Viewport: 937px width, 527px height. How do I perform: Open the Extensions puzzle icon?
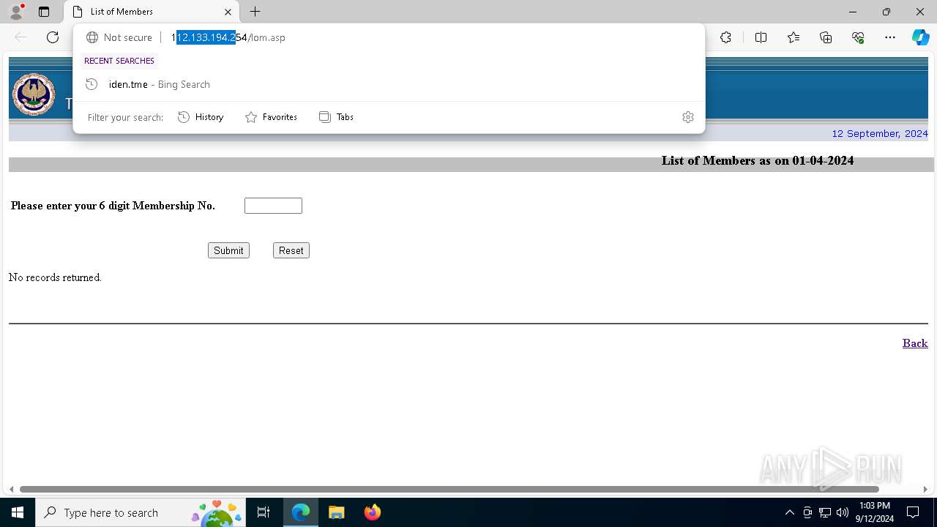click(725, 37)
